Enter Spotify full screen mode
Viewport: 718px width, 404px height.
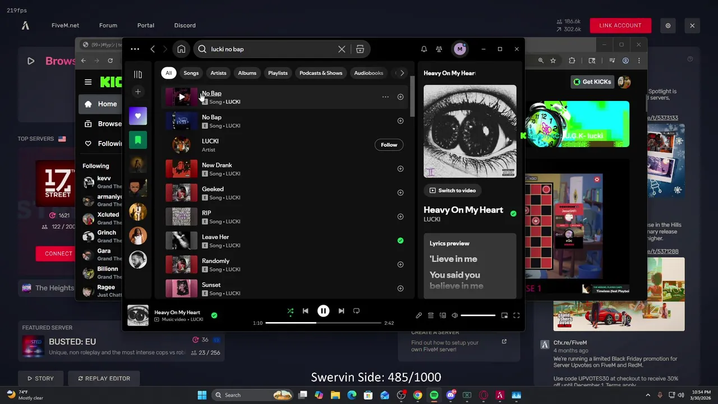pos(517,315)
